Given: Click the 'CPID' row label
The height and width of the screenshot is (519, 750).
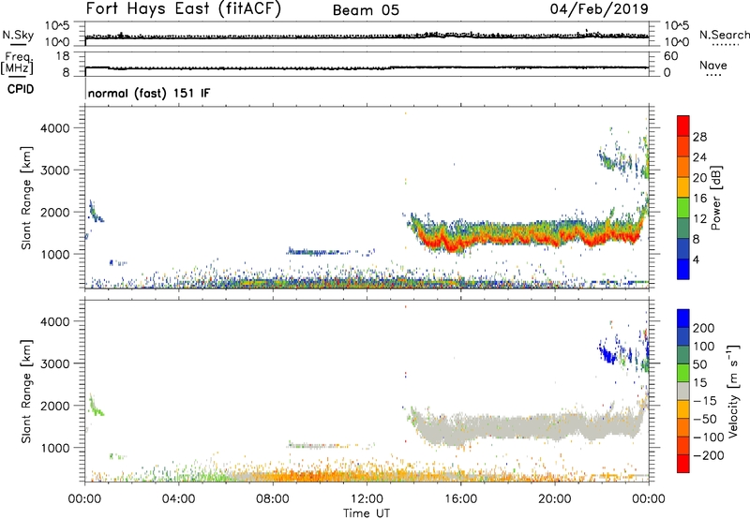Looking at the screenshot, I should click(x=21, y=89).
